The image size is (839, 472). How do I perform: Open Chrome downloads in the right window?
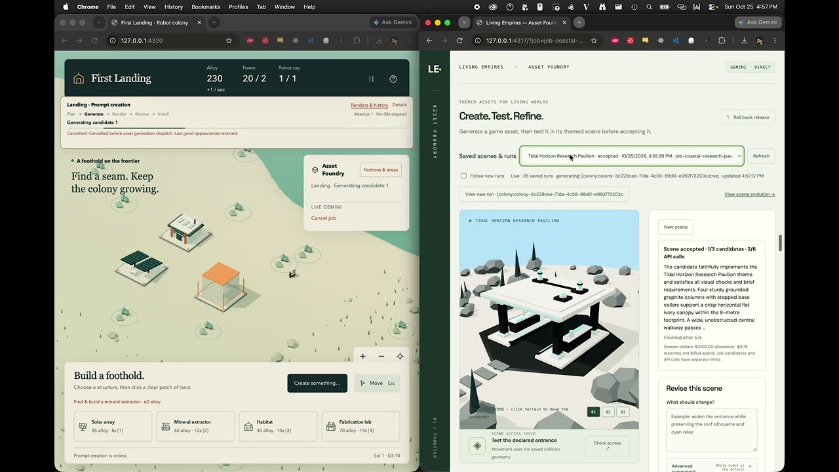(x=744, y=41)
